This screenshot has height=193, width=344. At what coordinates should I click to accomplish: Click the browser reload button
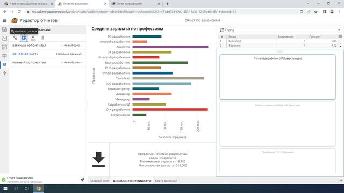pos(19,12)
